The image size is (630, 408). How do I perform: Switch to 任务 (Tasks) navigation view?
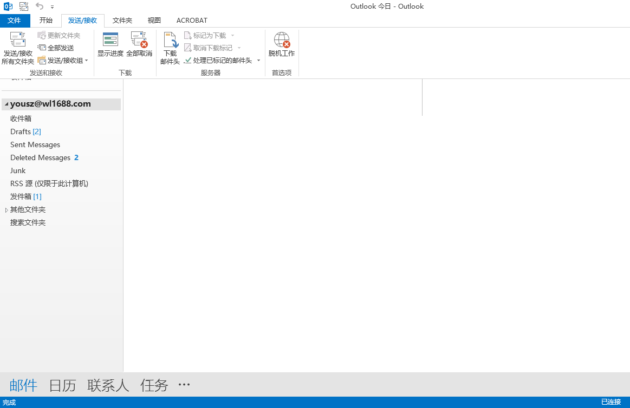pos(154,385)
